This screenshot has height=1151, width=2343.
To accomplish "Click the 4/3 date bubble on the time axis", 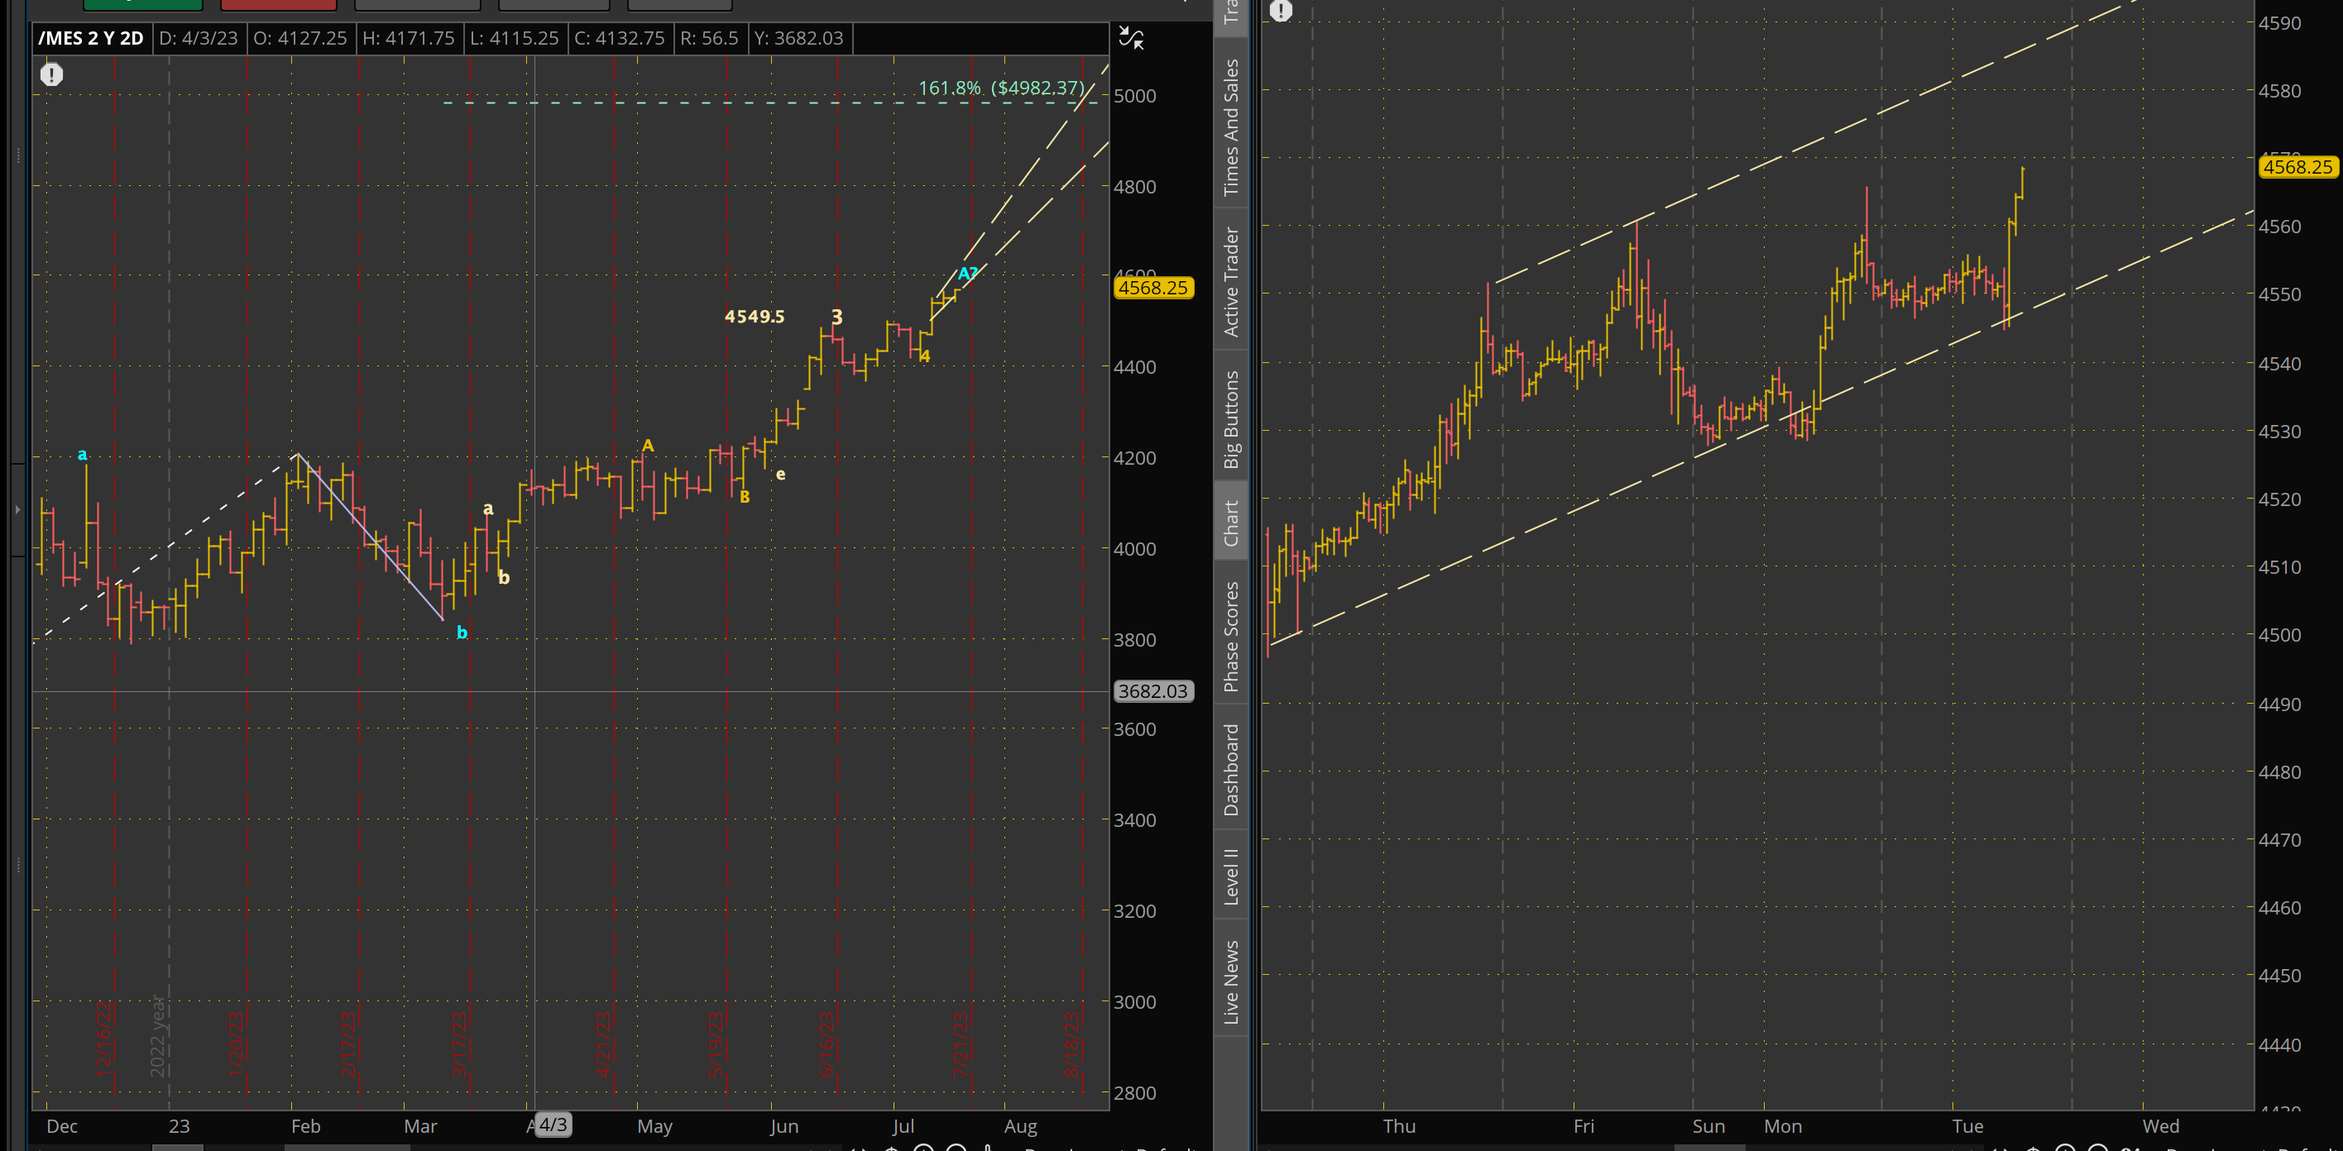I will [x=553, y=1125].
